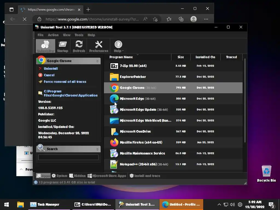Click the info icon in the status bar
The width and height of the screenshot is (280, 210).
point(36,182)
